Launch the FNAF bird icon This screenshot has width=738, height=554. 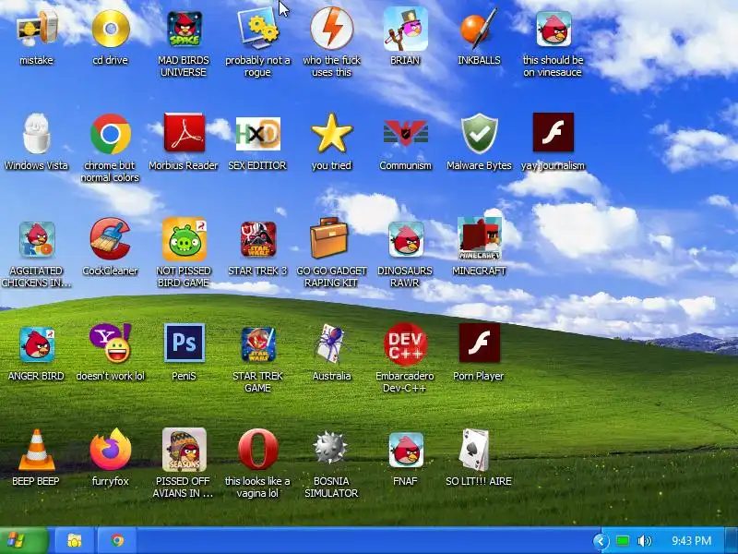(x=405, y=451)
